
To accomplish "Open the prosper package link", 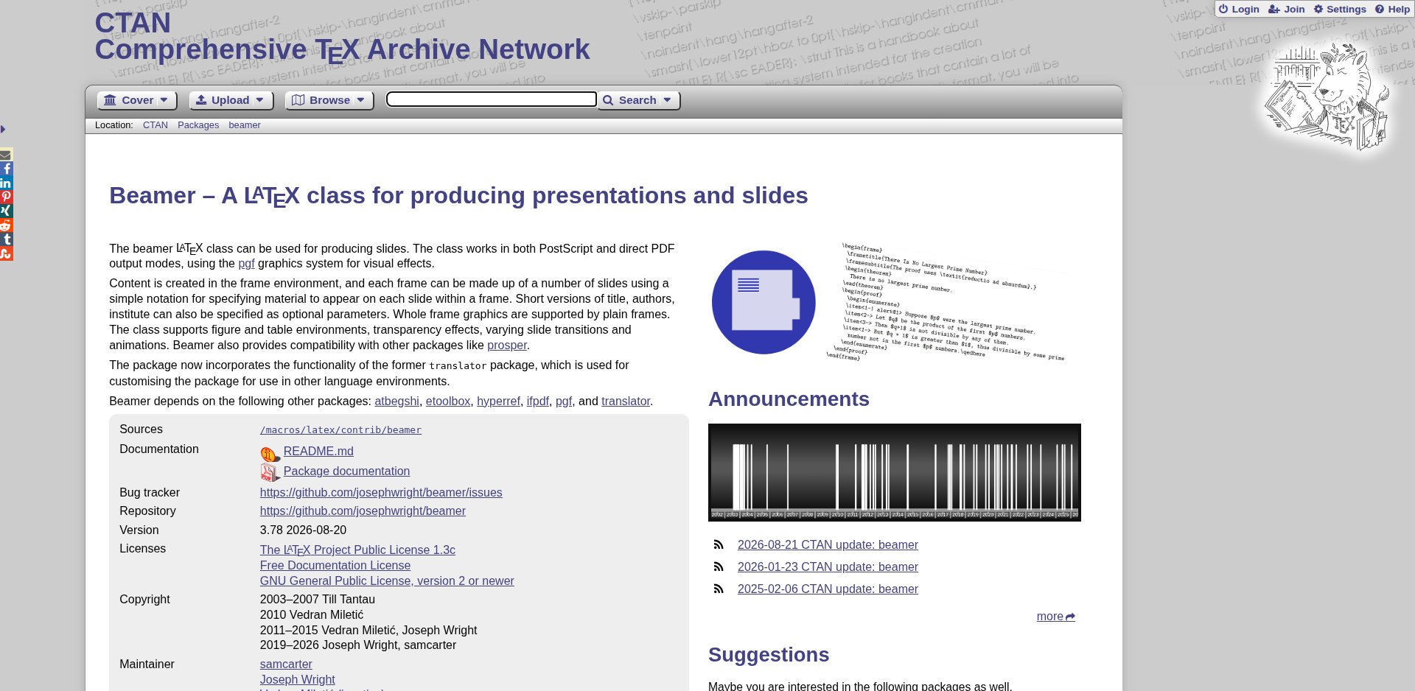I will point(507,345).
